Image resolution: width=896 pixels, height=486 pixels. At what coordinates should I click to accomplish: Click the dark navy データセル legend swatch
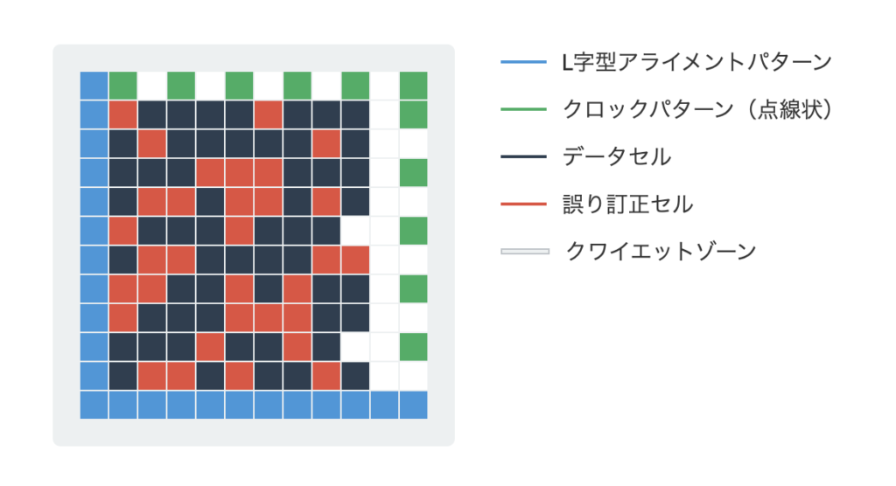click(x=524, y=157)
